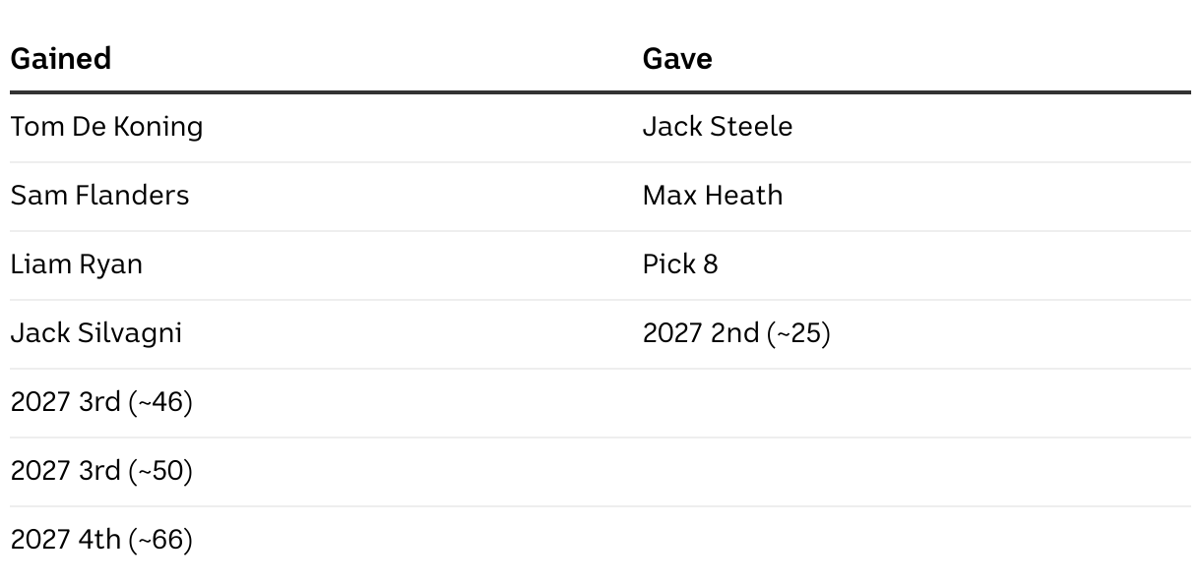
Task: Click the Gave column header
Action: (677, 59)
